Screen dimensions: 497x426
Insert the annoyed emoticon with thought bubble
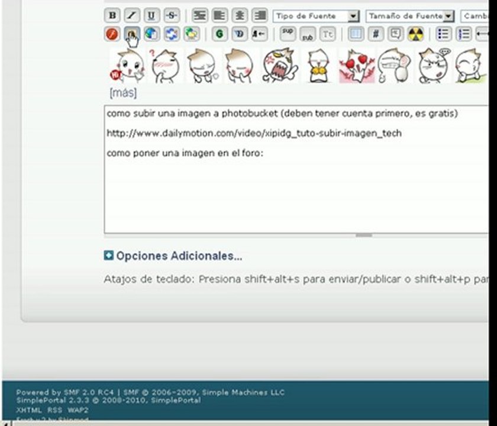(434, 66)
